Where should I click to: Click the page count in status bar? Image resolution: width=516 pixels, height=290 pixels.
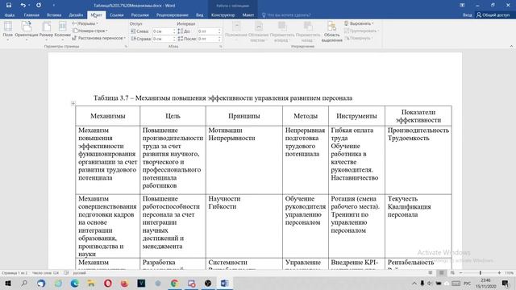(15, 273)
